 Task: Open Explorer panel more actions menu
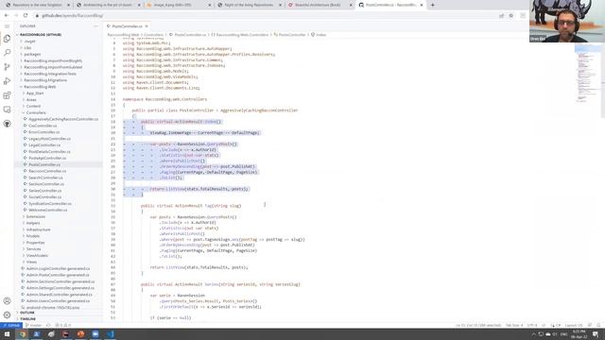[x=95, y=26]
